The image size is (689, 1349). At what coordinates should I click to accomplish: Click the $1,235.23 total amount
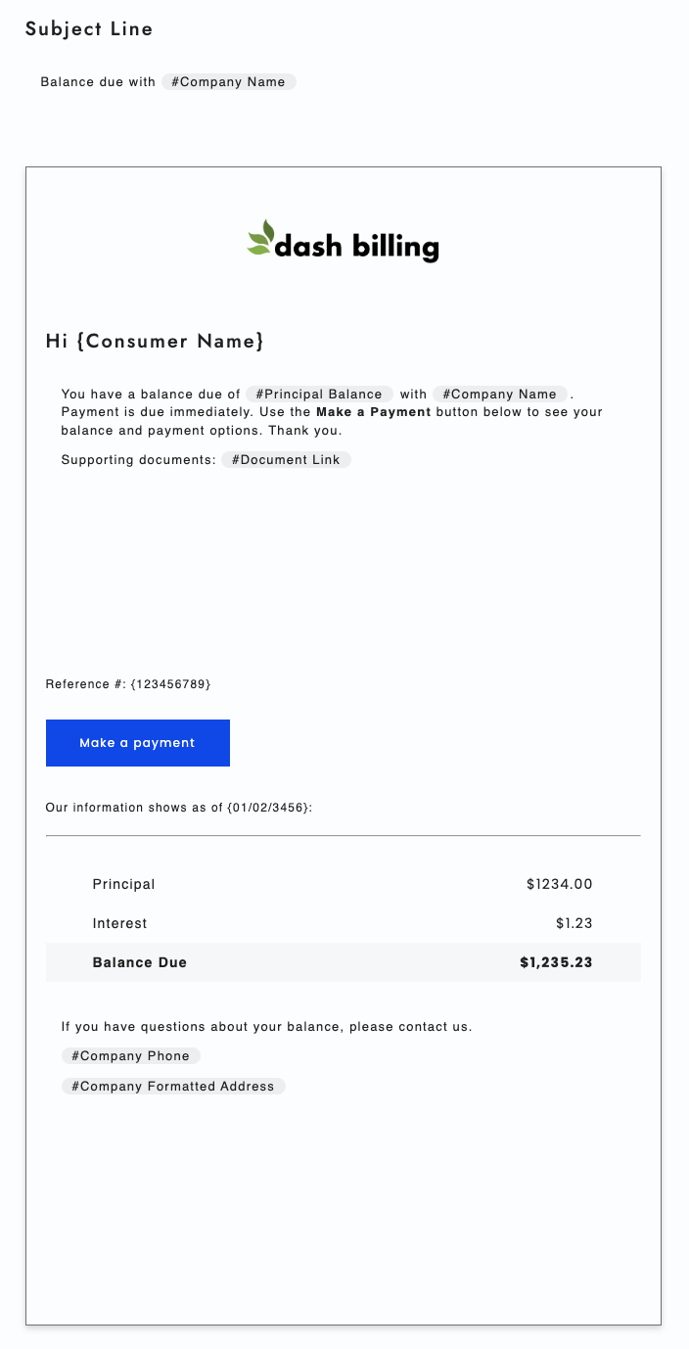point(556,962)
